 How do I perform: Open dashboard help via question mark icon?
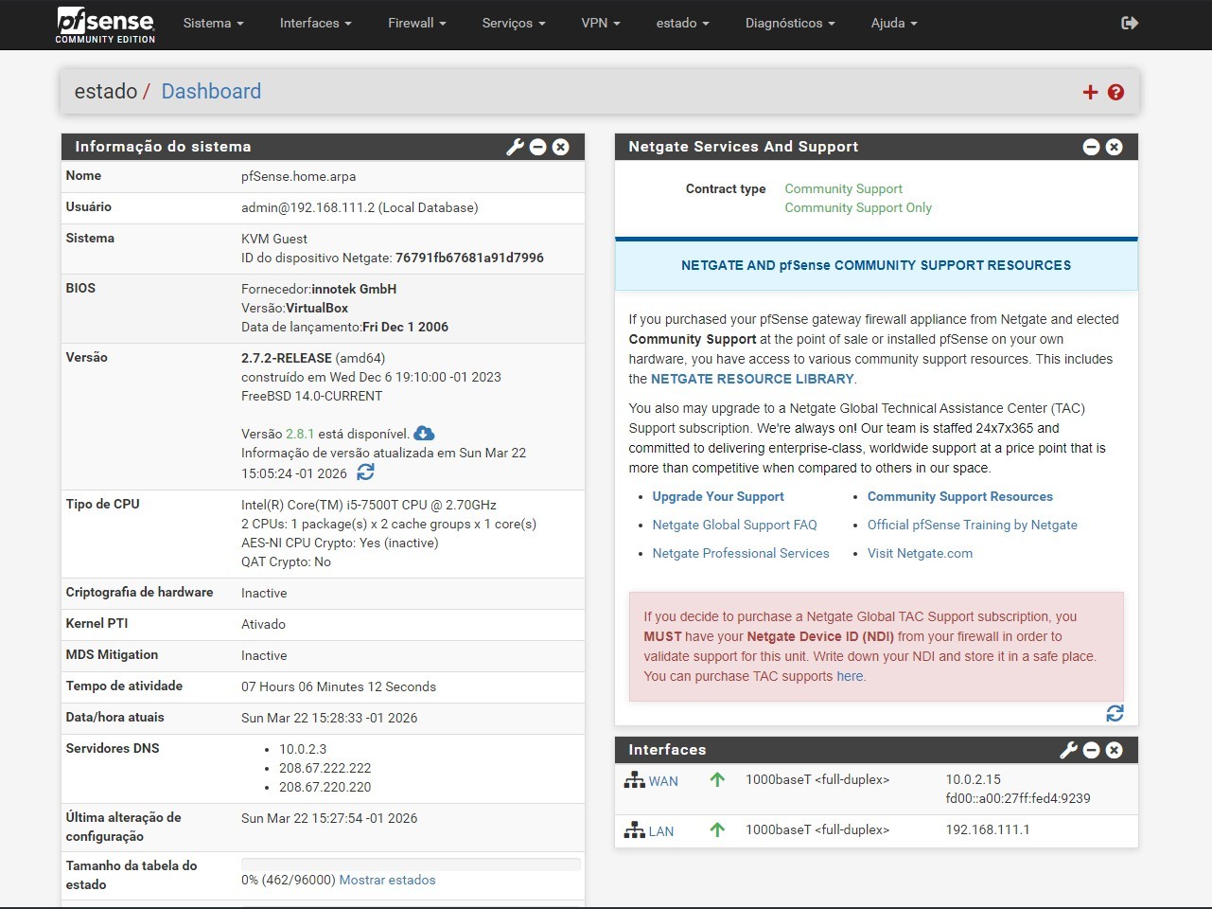click(1116, 92)
